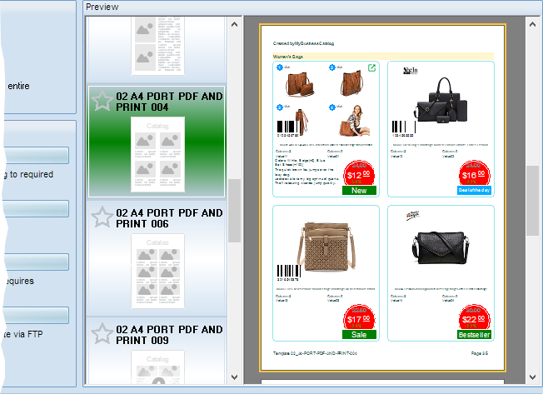
Task: Click the template list scrollbar thumb
Action: point(235,211)
